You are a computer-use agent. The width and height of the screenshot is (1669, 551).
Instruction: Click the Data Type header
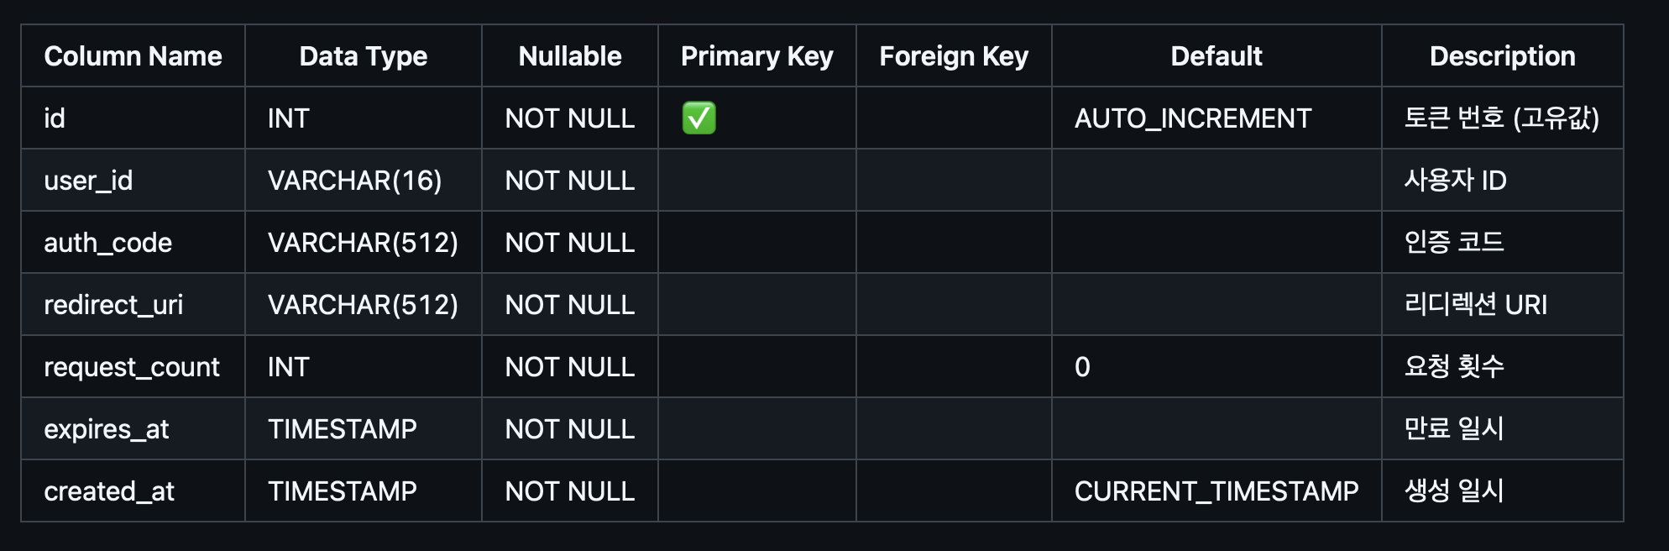pos(363,56)
